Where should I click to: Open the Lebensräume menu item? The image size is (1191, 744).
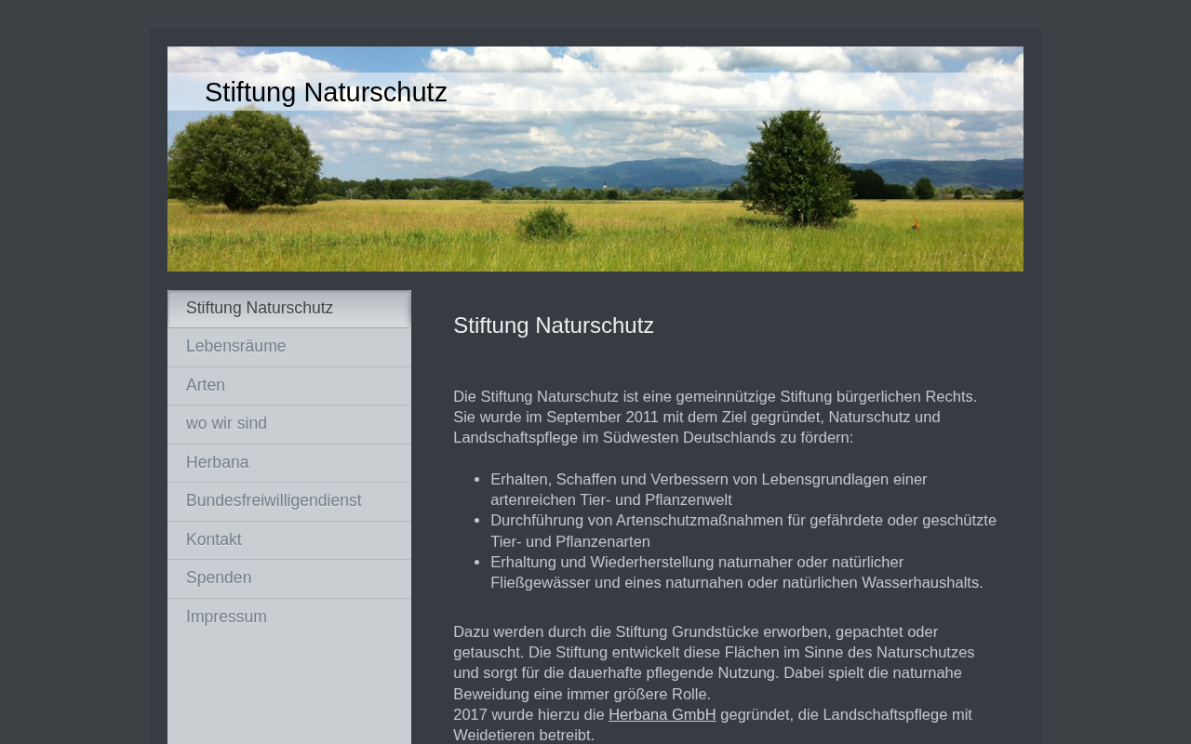[289, 347]
